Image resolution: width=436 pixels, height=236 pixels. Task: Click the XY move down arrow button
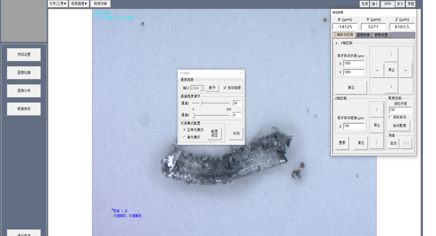click(x=391, y=86)
